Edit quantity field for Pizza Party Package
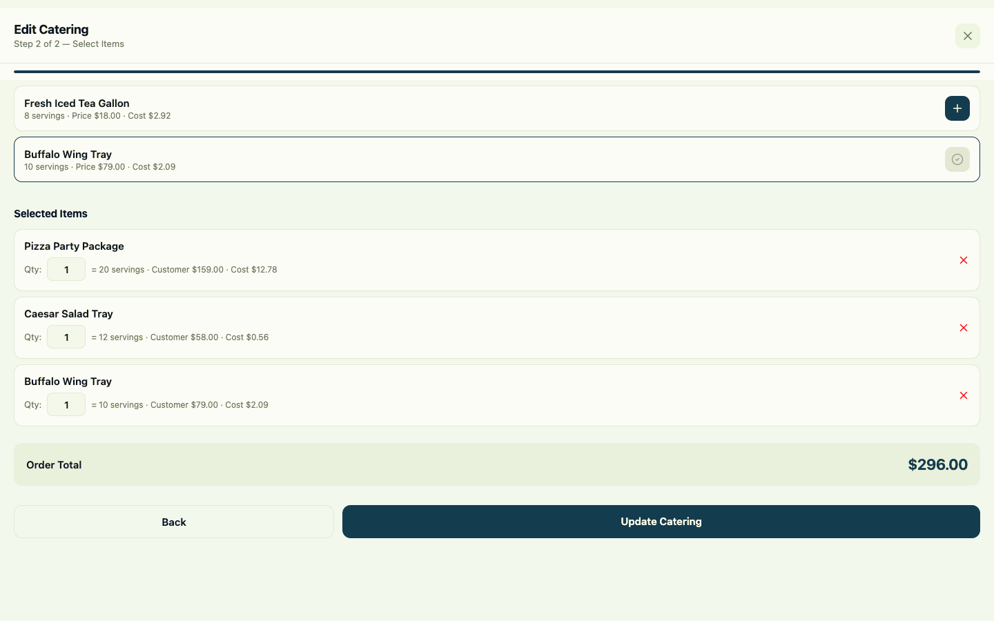The width and height of the screenshot is (994, 621). (66, 270)
